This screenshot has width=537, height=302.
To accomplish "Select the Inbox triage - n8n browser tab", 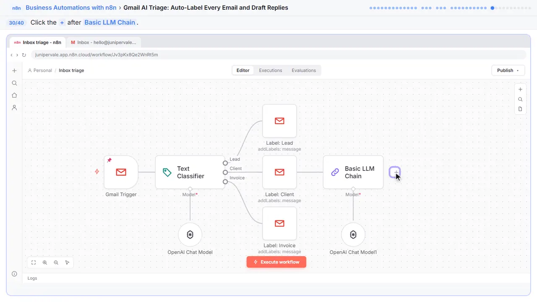I will point(38,42).
